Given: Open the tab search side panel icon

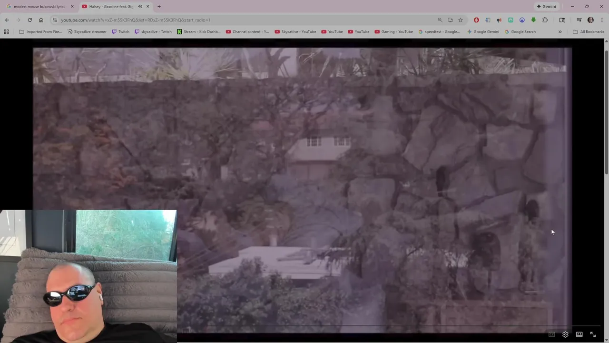Looking at the screenshot, I should pyautogui.click(x=562, y=20).
